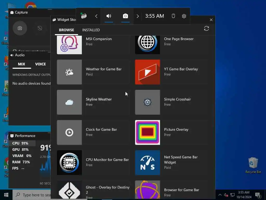The height and width of the screenshot is (200, 266).
Task: Take a screenshot in the Capture widget
Action: tap(20, 28)
